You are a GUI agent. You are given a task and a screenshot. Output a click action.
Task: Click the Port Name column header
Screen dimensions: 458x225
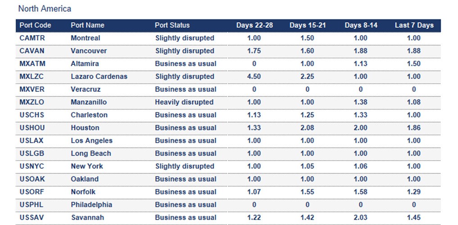[87, 25]
